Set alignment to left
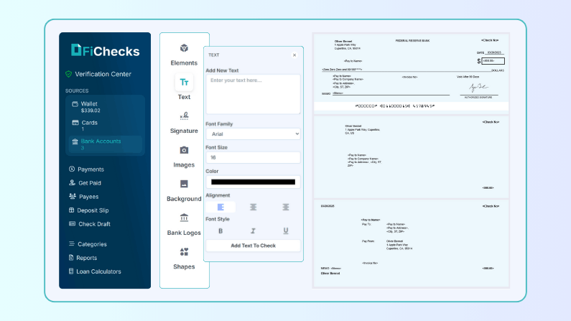The image size is (571, 321). [220, 207]
